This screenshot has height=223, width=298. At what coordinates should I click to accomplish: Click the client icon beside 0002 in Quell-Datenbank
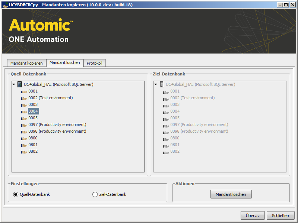pyautogui.click(x=24, y=98)
